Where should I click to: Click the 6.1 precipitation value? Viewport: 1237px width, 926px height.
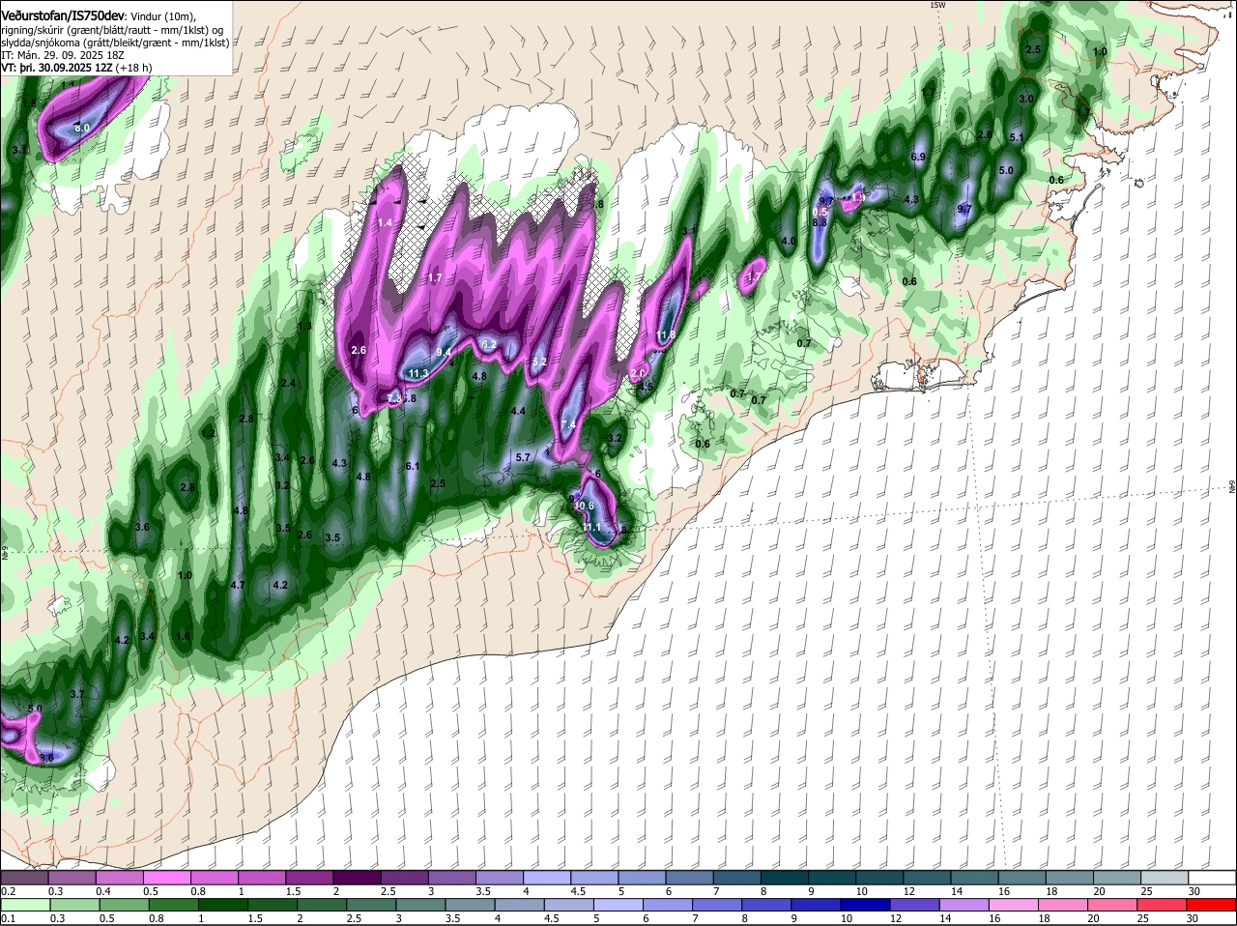tap(413, 466)
